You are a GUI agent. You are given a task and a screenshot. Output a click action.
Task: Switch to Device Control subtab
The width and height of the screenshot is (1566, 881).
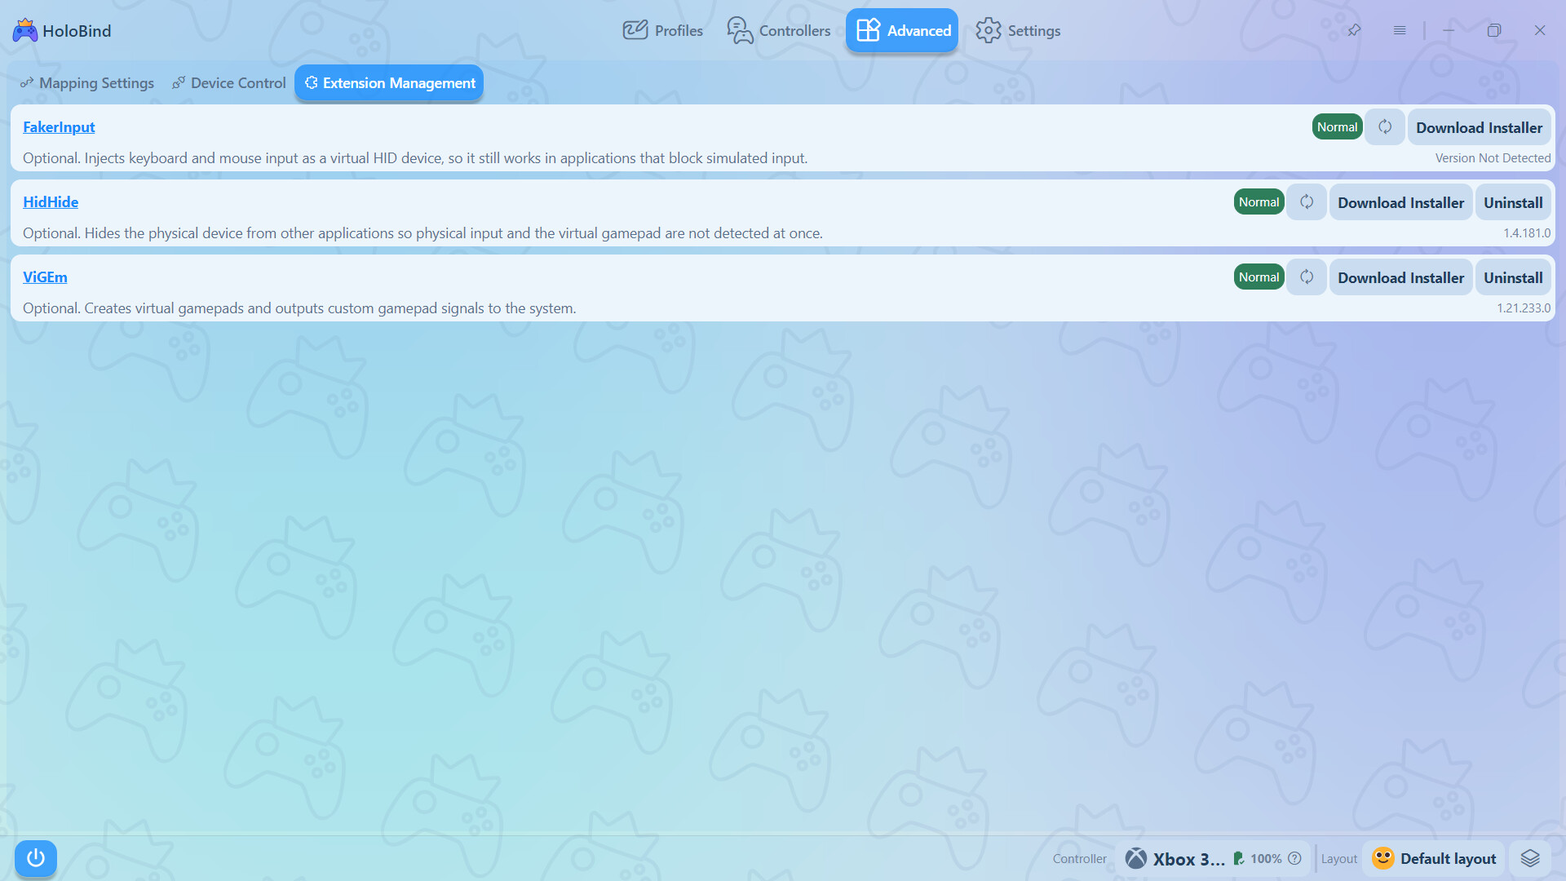tap(228, 83)
